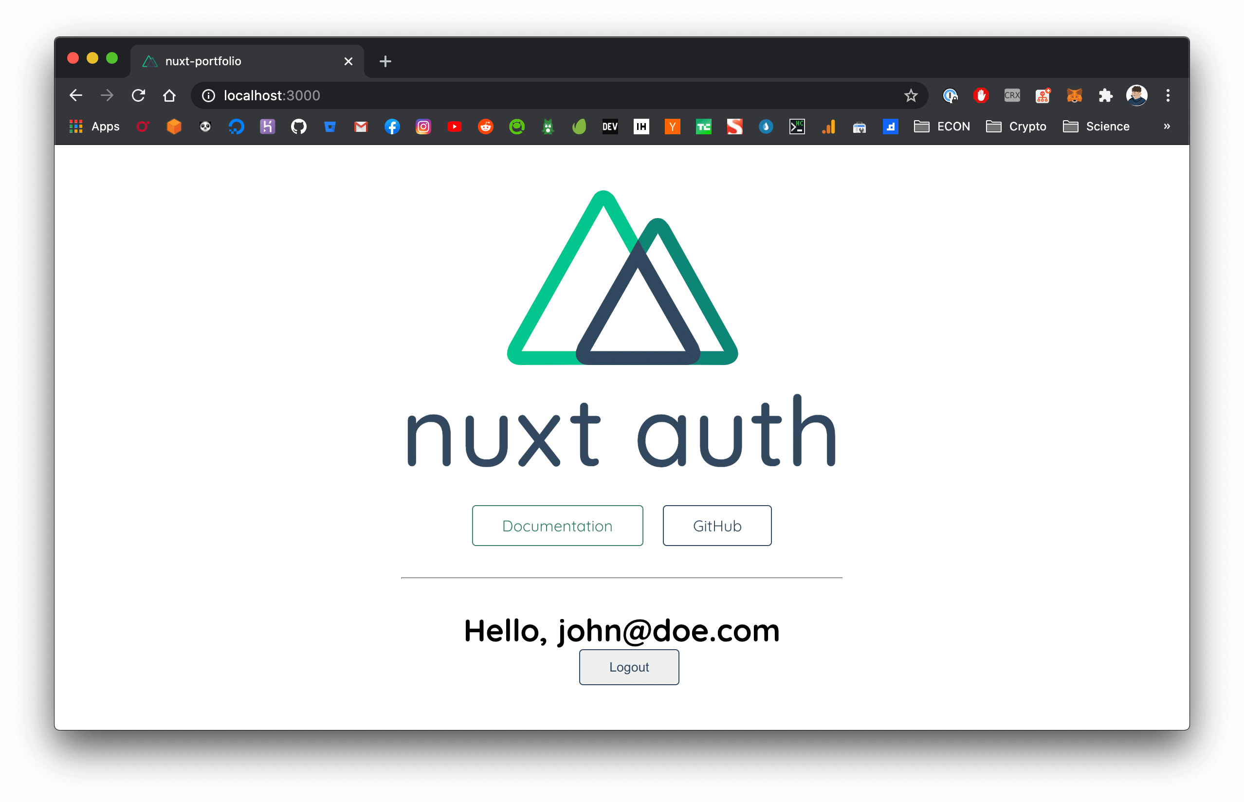Open the Chrome three-dot menu
This screenshot has height=802, width=1244.
coord(1168,95)
